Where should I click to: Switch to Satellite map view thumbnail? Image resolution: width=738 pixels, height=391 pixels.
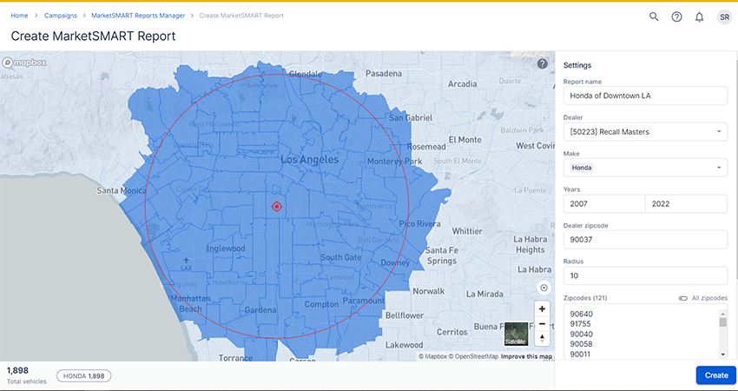click(x=516, y=334)
